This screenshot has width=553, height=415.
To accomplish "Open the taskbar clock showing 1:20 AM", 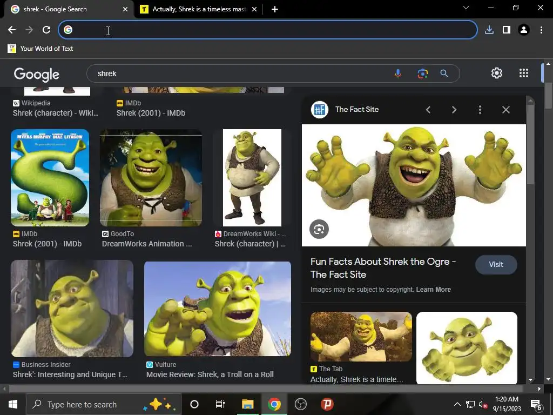I will click(x=507, y=404).
